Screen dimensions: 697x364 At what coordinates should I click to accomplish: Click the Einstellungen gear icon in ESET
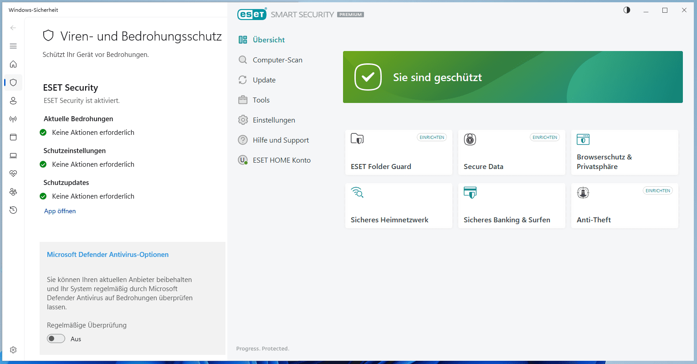243,120
